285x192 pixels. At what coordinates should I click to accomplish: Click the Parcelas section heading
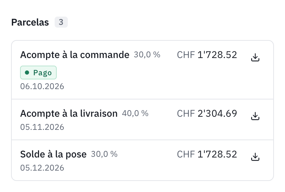pos(30,22)
